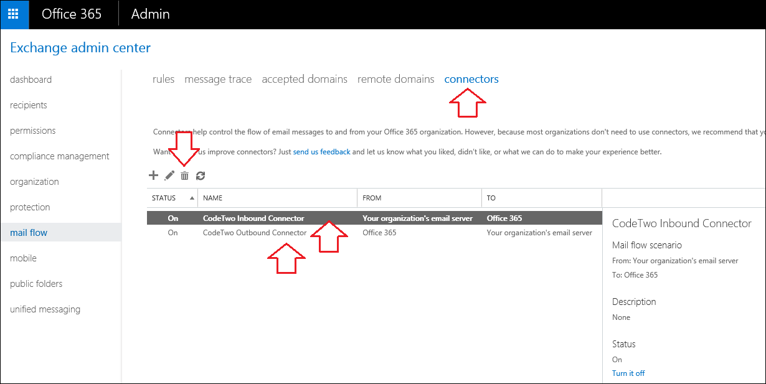766x384 pixels.
Task: Select the CodeTwo Inbound Connector row
Action: (374, 218)
